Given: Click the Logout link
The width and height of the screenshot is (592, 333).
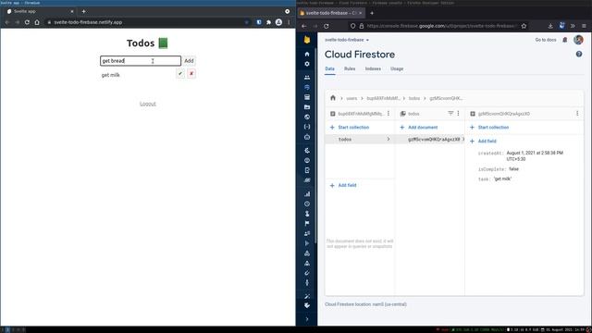Looking at the screenshot, I should coord(148,104).
